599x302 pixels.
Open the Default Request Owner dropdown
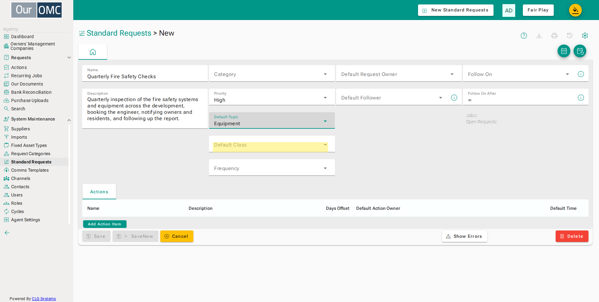399,73
